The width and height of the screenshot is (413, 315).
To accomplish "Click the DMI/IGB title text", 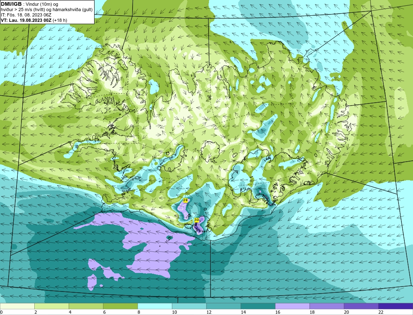I will [11, 4].
